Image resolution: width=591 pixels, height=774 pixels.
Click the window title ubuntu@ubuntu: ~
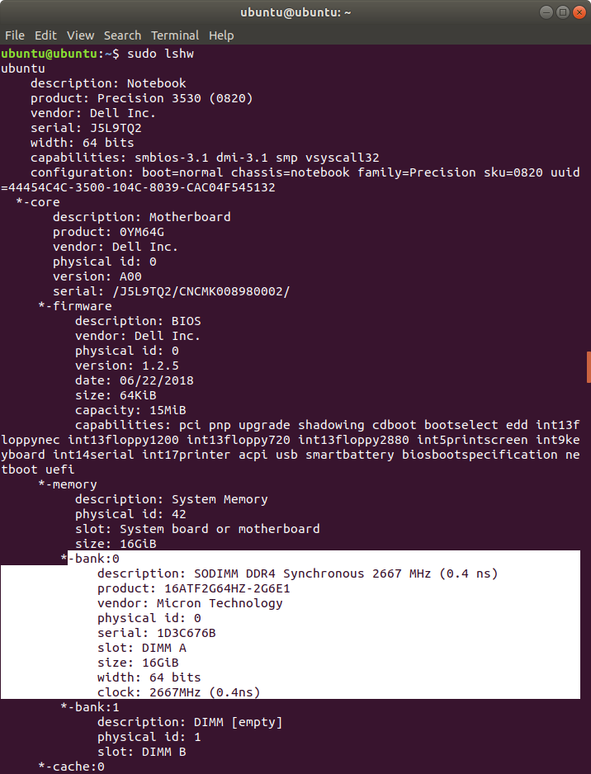[x=295, y=12]
